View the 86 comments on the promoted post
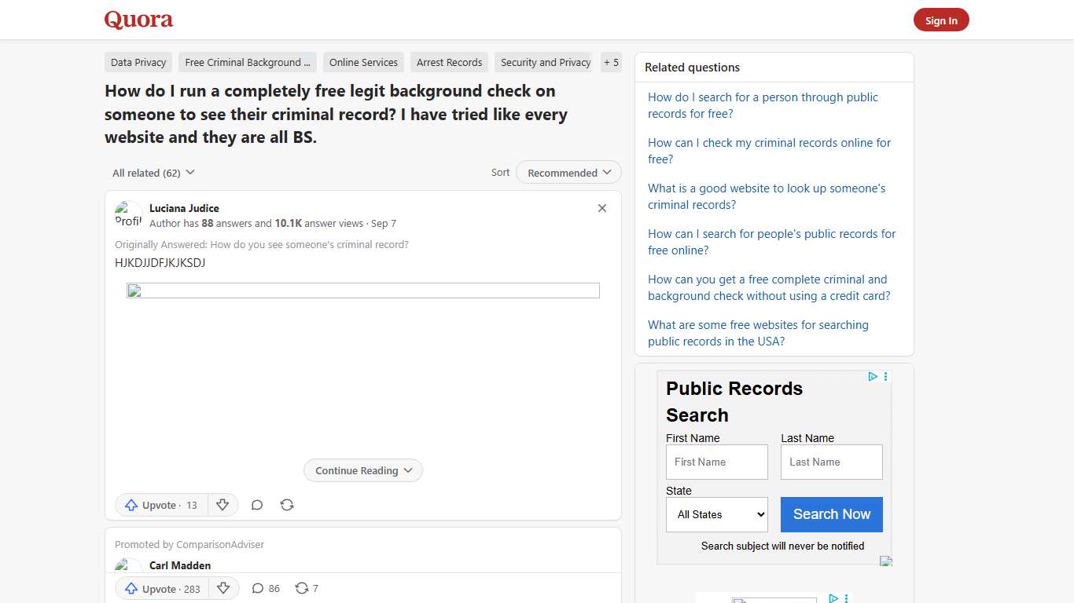This screenshot has height=603, width=1074. [265, 588]
